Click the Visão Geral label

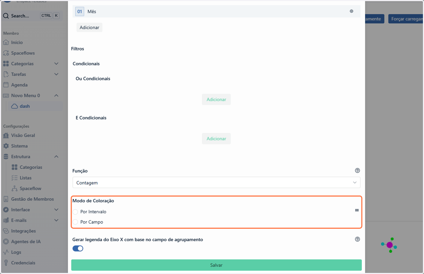(23, 135)
